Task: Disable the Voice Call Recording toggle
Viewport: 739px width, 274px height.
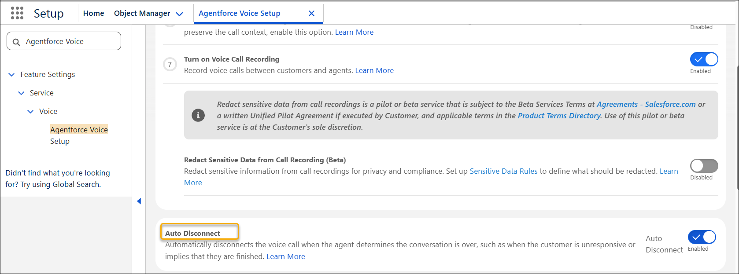Action: [704, 59]
